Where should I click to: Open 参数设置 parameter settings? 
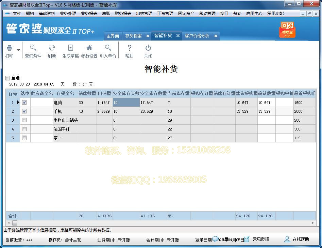[89, 50]
